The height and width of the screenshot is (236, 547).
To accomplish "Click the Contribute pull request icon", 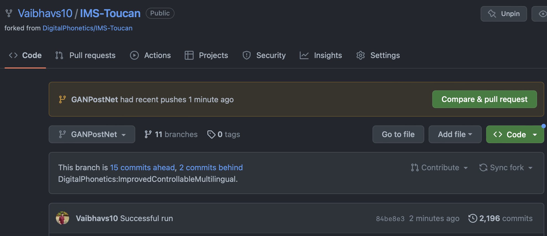I will 415,167.
